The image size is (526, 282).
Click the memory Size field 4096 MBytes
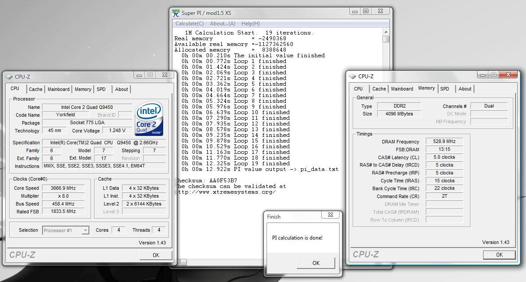point(399,114)
